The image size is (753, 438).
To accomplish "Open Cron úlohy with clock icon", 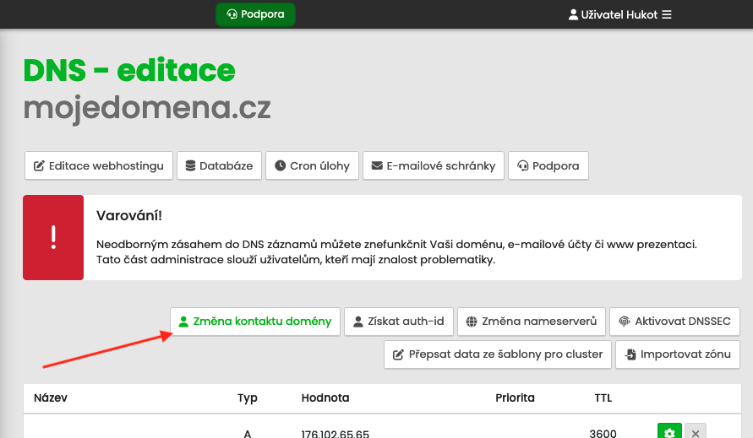I will click(312, 166).
